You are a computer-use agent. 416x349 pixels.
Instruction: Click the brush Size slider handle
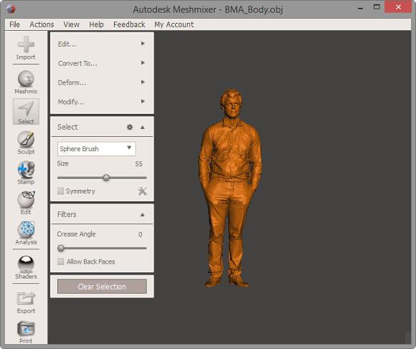pos(106,178)
